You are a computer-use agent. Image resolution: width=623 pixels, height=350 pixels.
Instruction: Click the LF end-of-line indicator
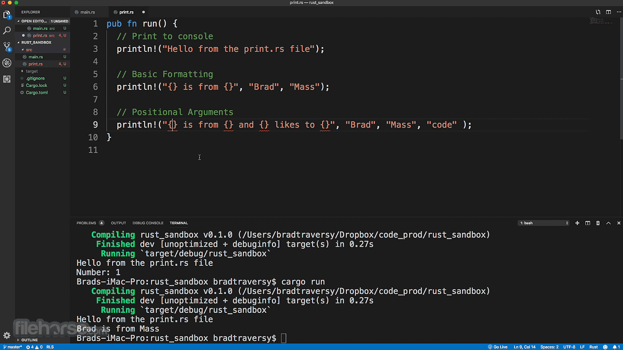pos(582,347)
